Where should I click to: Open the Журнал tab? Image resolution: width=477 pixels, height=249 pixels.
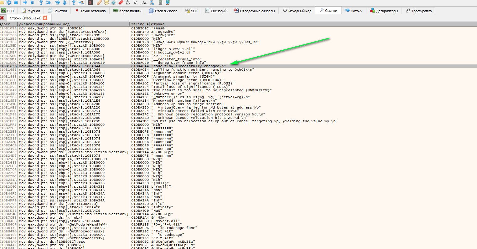point(31,11)
